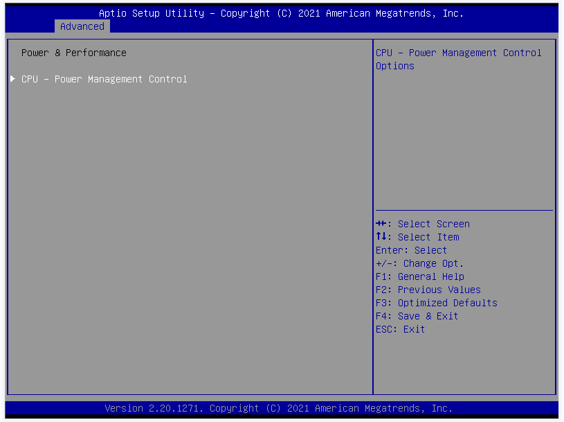
Task: Click the Power & Performance heading
Action: 74,53
